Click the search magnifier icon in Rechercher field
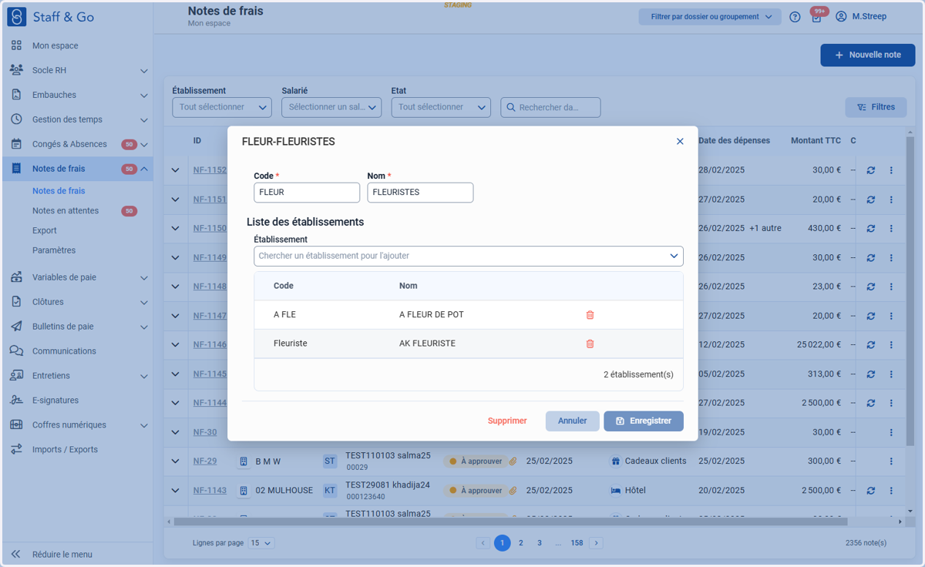The image size is (925, 567). (510, 108)
